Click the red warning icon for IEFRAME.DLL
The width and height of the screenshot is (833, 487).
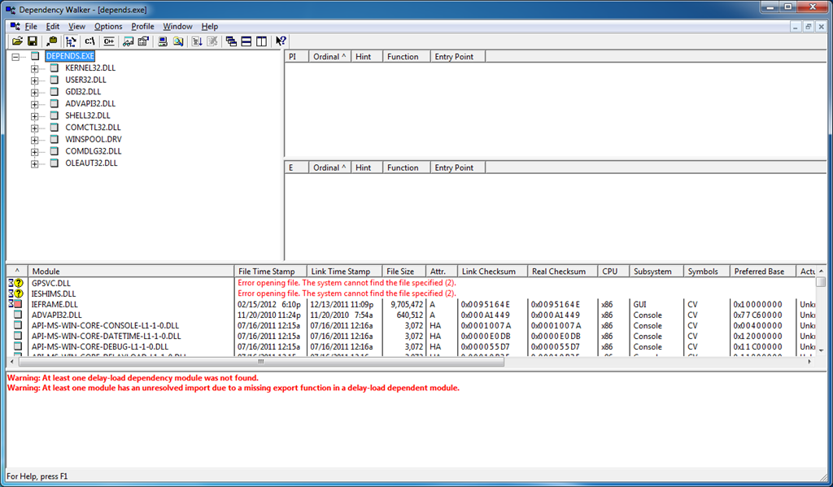(x=16, y=304)
